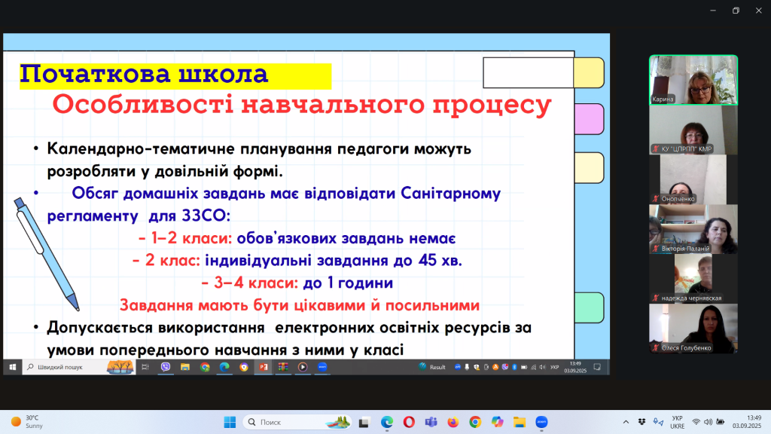Open Task View on the taskbar
771x434 pixels.
pos(364,422)
